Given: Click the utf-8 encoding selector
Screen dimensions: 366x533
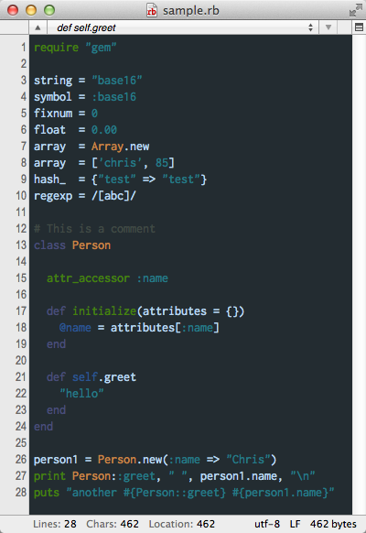Looking at the screenshot, I should (267, 524).
